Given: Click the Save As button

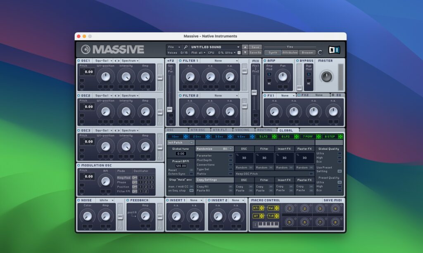Looking at the screenshot, I should 254,52.
